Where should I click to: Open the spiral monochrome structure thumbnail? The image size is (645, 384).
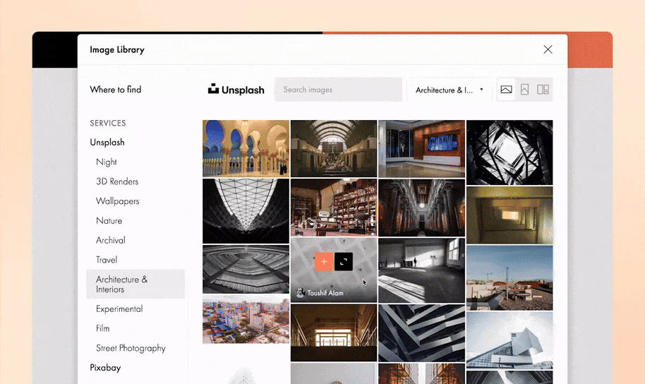246,269
